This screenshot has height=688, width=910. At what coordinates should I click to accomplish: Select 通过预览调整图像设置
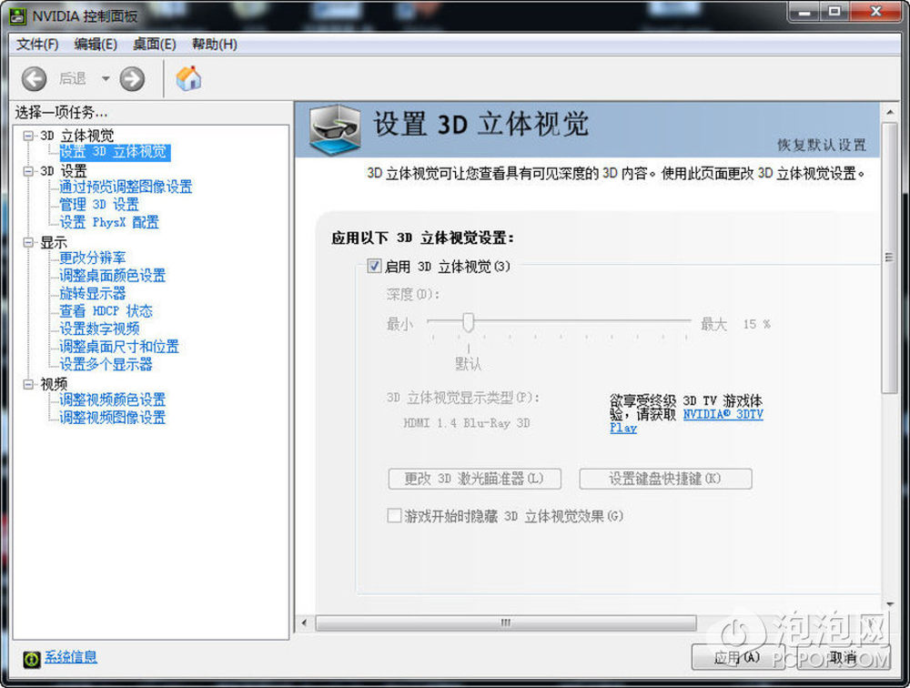pyautogui.click(x=126, y=187)
